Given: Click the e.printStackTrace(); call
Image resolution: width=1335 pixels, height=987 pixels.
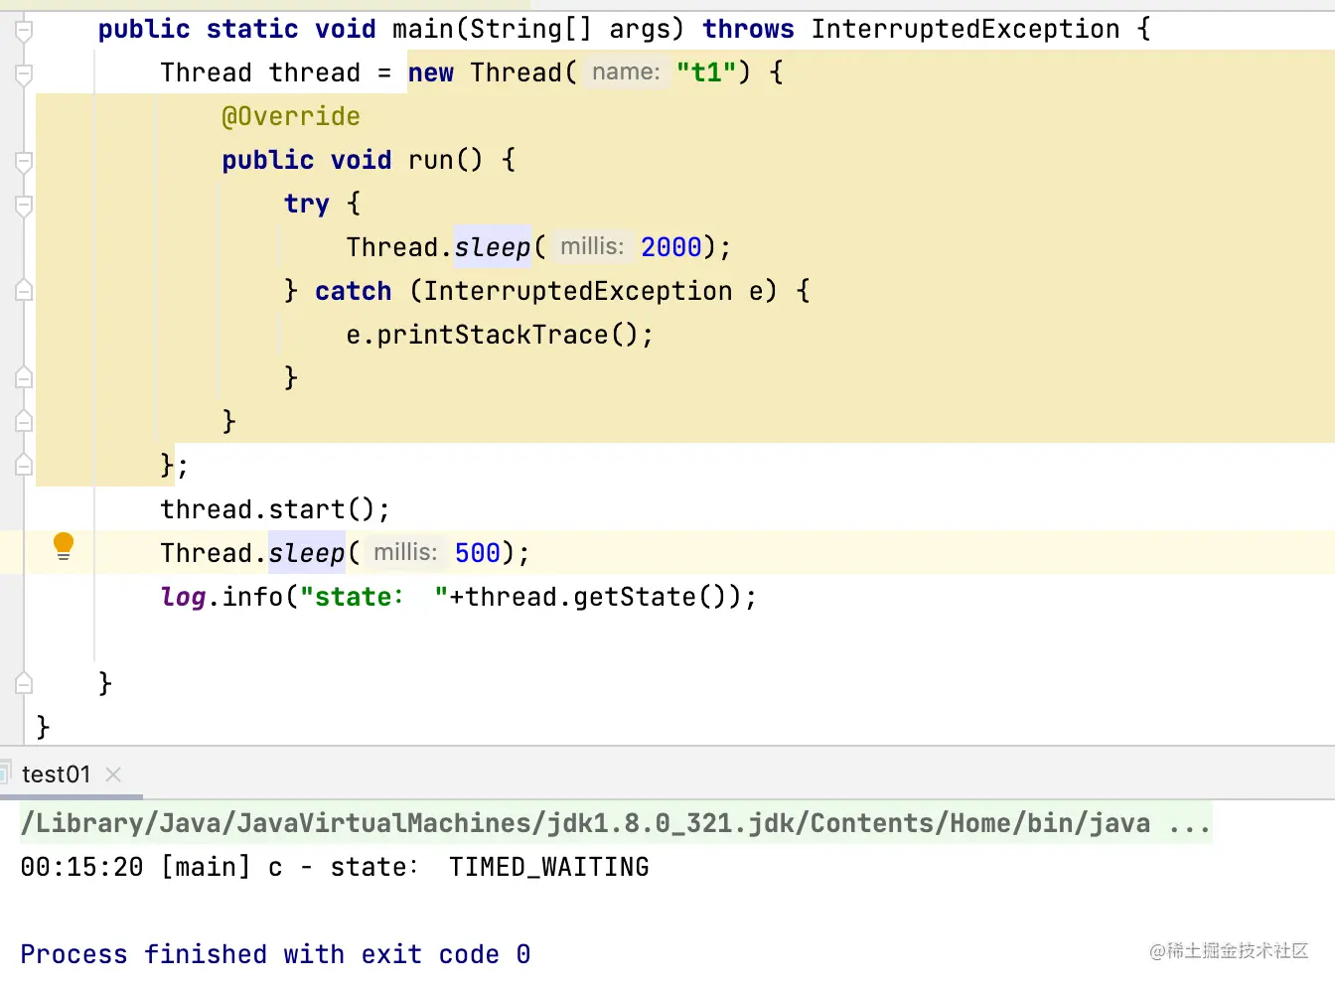Looking at the screenshot, I should click(x=500, y=335).
